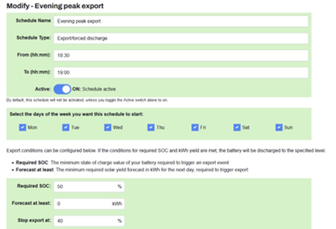The height and width of the screenshot is (229, 336).
Task: Click the Stop export at input
Action: (85, 221)
